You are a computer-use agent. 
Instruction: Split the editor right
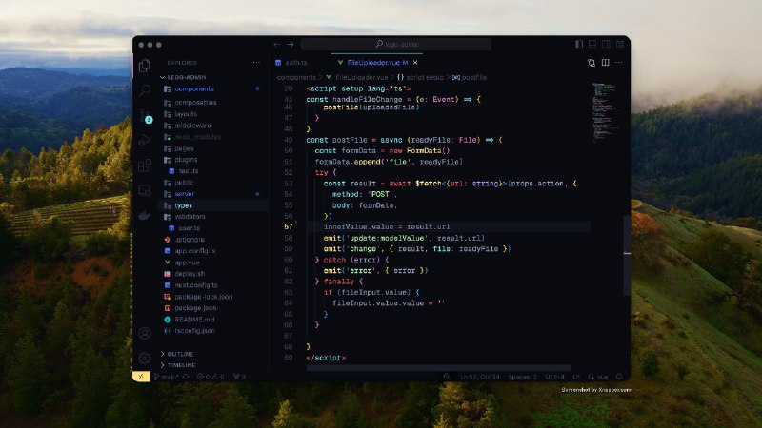(x=605, y=63)
